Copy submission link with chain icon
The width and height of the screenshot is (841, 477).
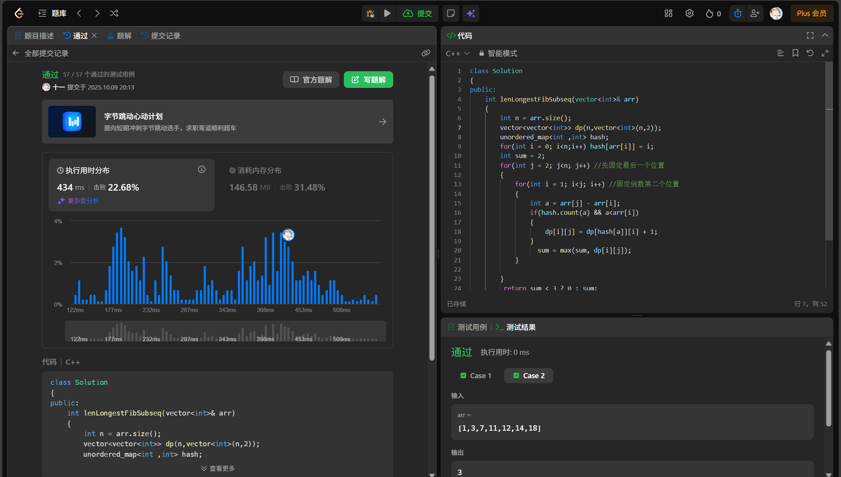(x=426, y=53)
